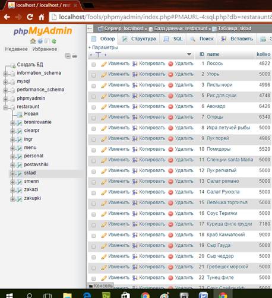The image size is (272, 298).
Task: Click the pencil icon for the Лосось row
Action: tap(104, 64)
